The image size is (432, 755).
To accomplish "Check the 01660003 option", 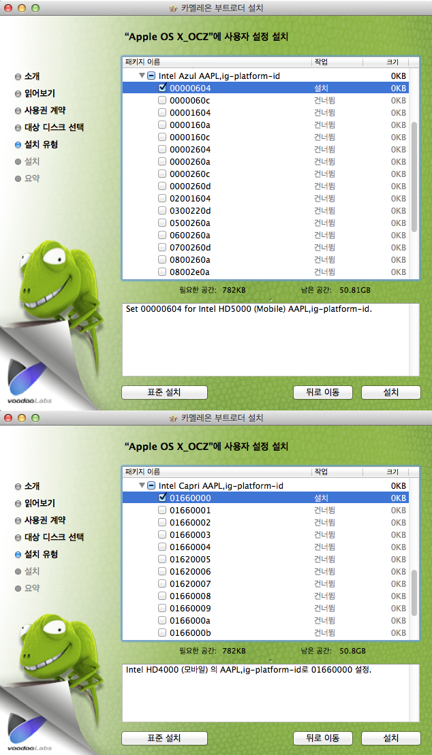I will pyautogui.click(x=162, y=534).
